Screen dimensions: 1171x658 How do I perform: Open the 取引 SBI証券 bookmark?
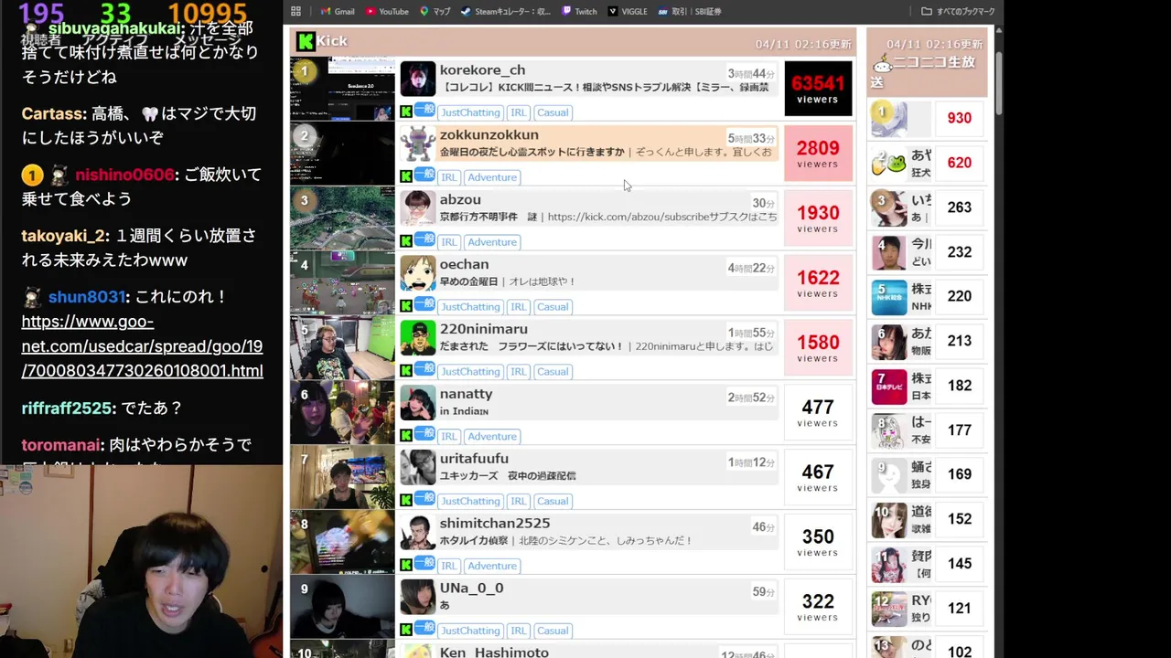coord(689,11)
